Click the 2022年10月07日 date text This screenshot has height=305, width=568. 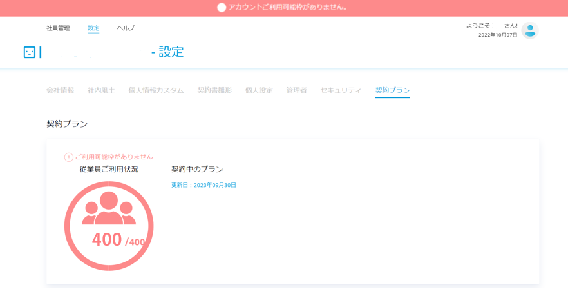click(498, 35)
